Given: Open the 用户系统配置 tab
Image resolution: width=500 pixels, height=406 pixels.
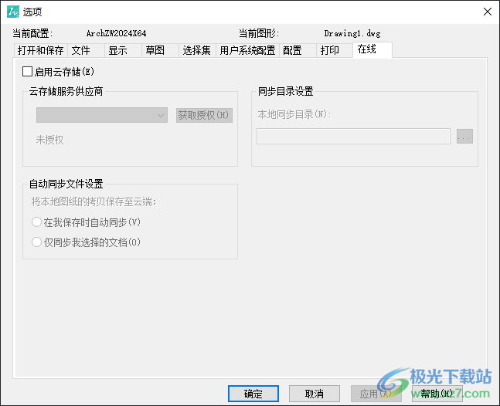Looking at the screenshot, I should coord(247,50).
